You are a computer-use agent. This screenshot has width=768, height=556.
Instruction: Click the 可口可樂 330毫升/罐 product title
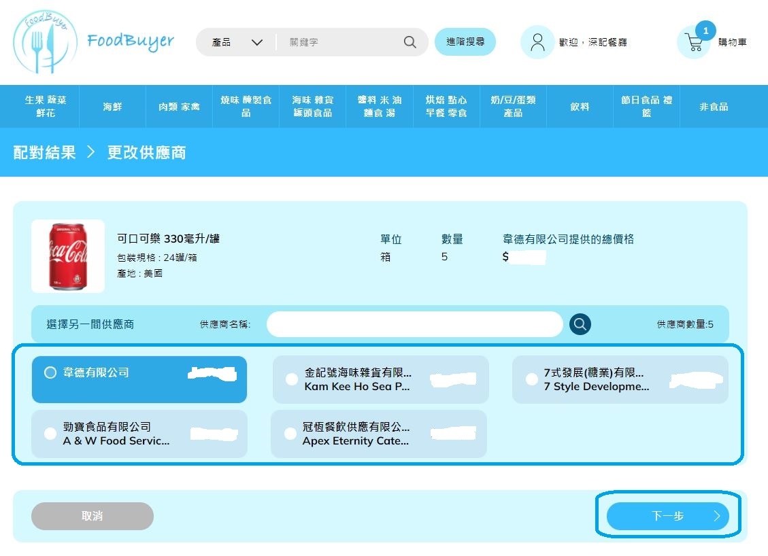(168, 239)
